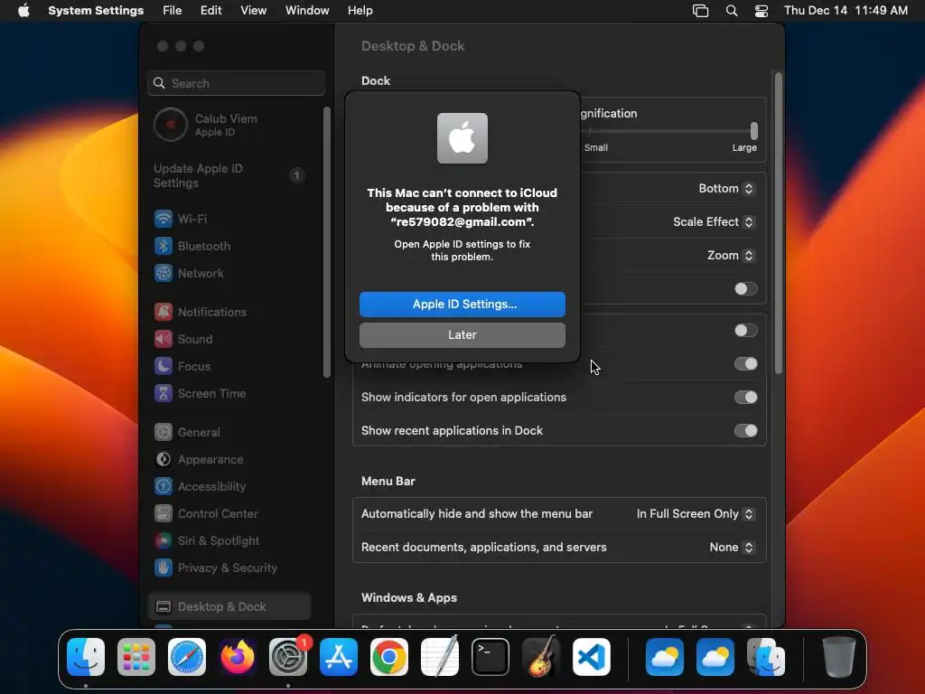Open the Focus moon icon
The height and width of the screenshot is (694, 925).
click(x=164, y=366)
